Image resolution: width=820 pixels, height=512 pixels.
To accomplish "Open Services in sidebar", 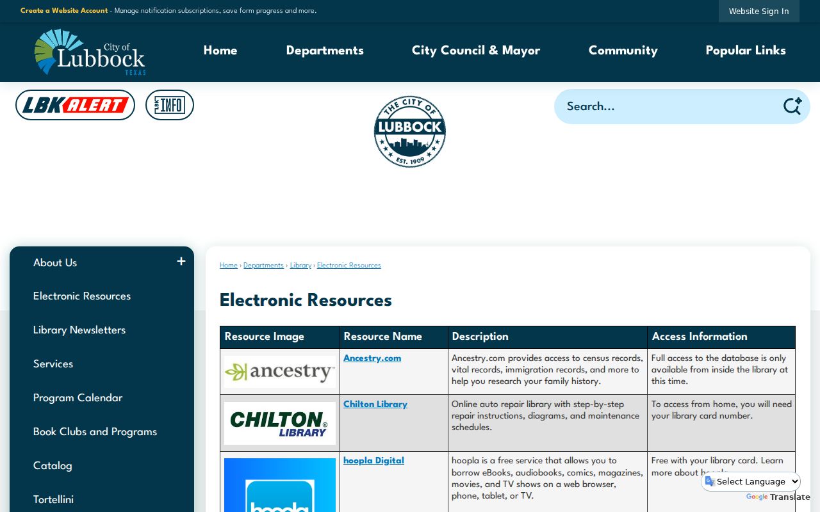I will tap(53, 364).
